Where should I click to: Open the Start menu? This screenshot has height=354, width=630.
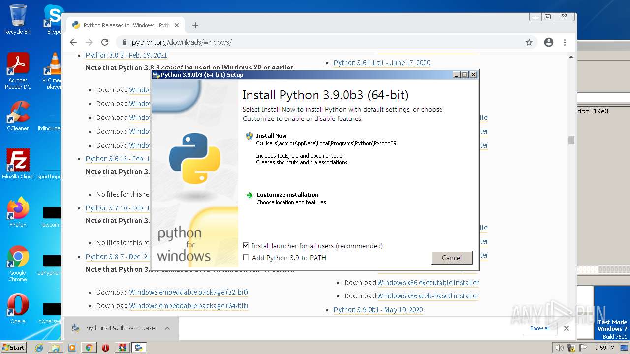13,347
